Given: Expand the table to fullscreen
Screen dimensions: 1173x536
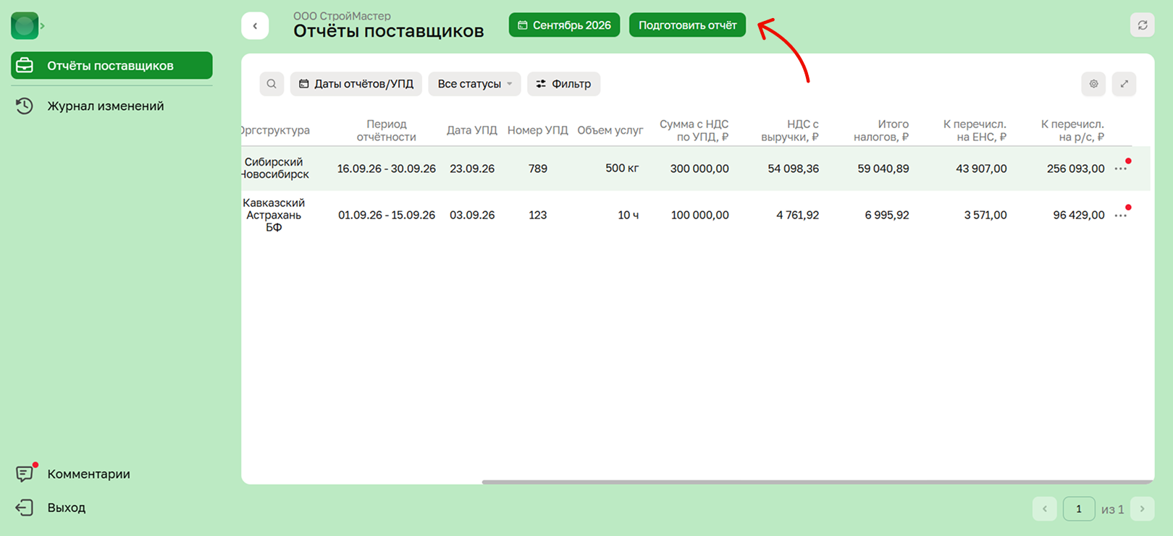Looking at the screenshot, I should point(1124,84).
